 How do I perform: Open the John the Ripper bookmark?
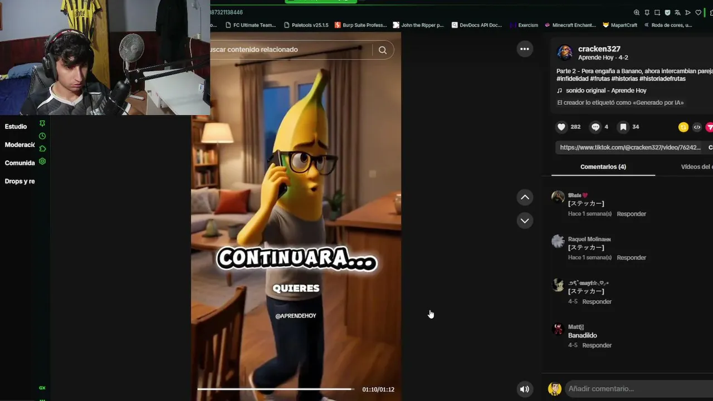point(418,25)
